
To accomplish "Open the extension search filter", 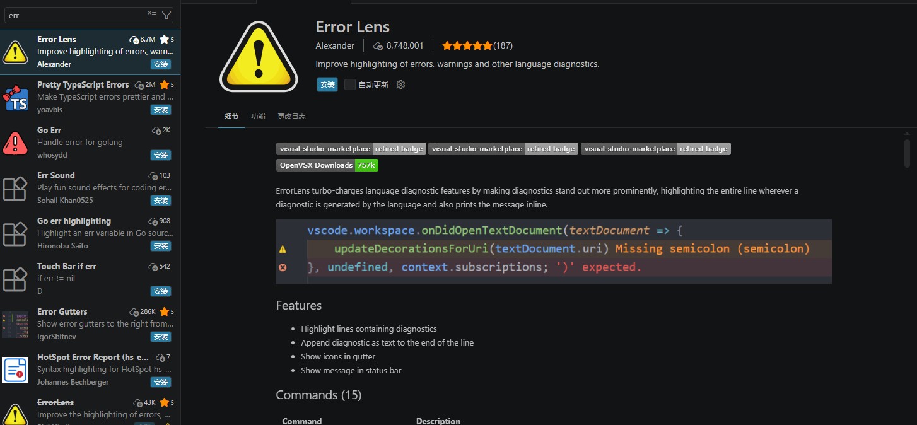I will point(166,15).
